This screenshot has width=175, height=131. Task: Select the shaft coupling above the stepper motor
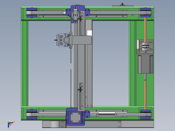(145, 47)
